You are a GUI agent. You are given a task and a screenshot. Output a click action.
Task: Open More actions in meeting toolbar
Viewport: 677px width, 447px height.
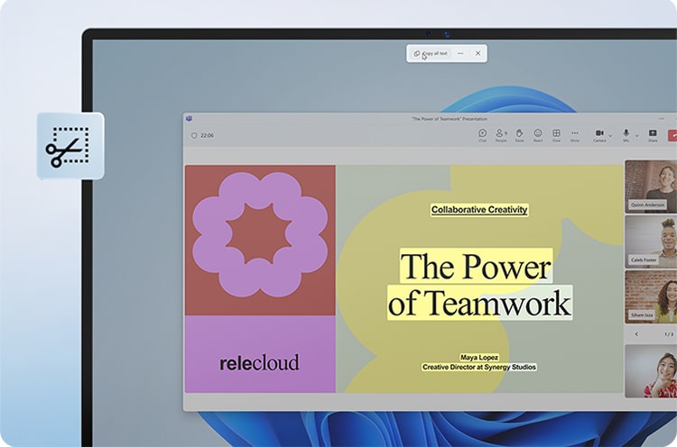coord(575,135)
